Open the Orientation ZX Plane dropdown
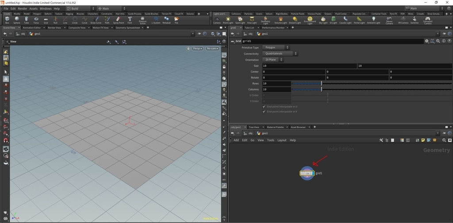453x223 pixels. tap(273, 60)
